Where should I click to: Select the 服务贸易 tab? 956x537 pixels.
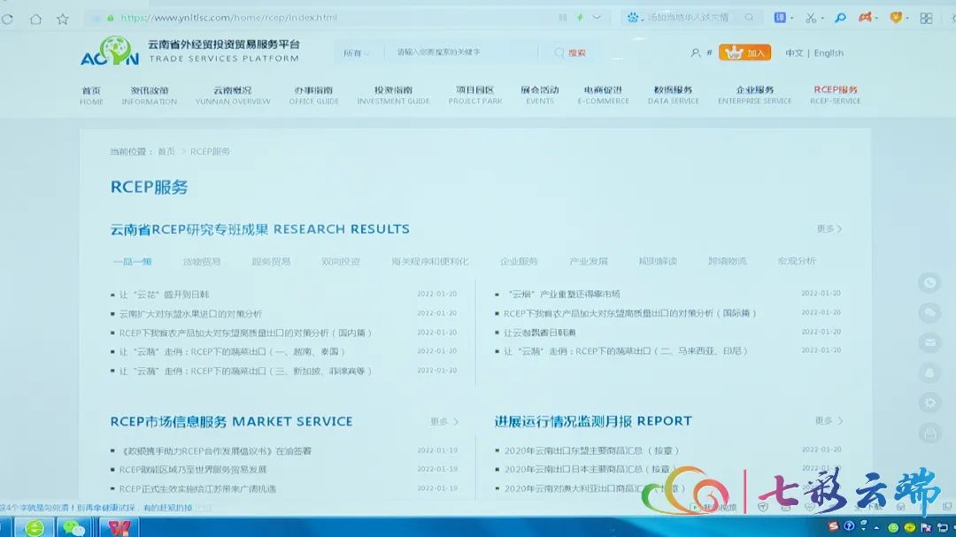tap(271, 262)
